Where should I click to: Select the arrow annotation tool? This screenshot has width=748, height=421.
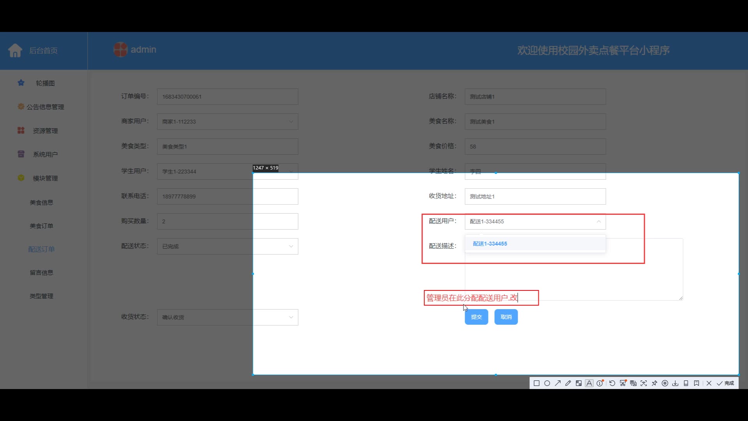coord(557,383)
